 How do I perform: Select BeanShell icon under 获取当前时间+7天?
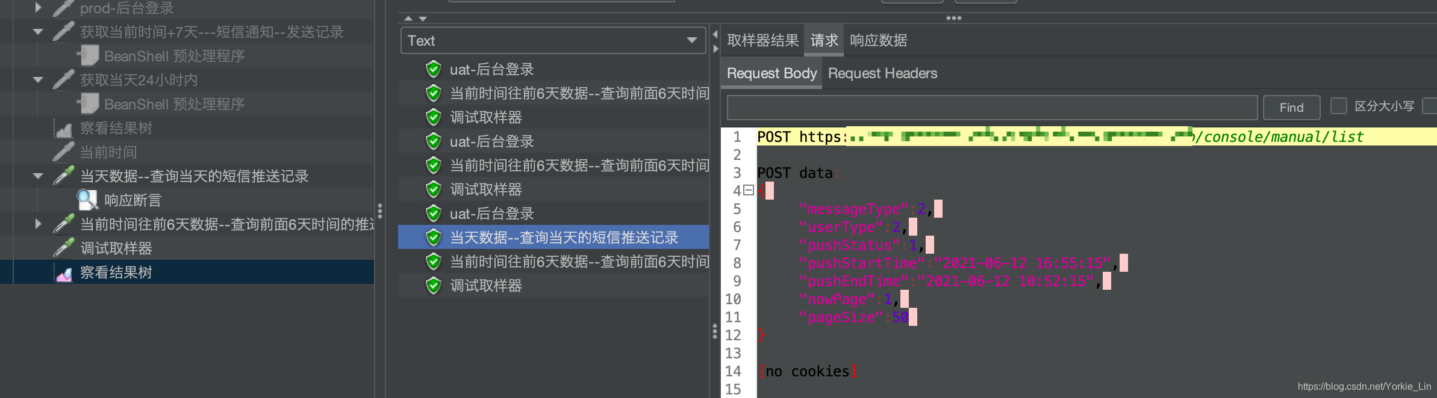tap(88, 55)
